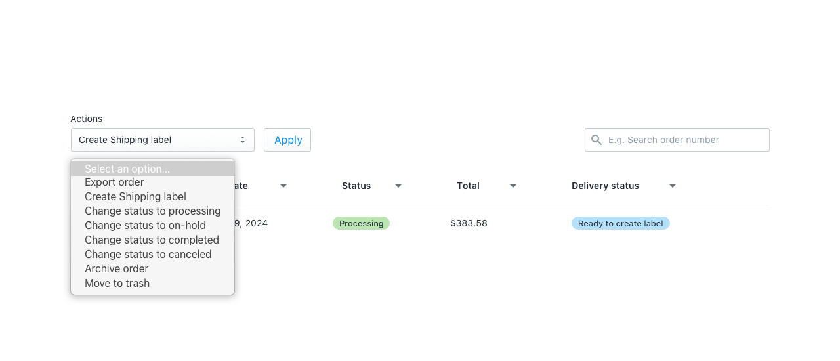The width and height of the screenshot is (840, 361).
Task: Click the $383.58 order total
Action: pos(469,223)
